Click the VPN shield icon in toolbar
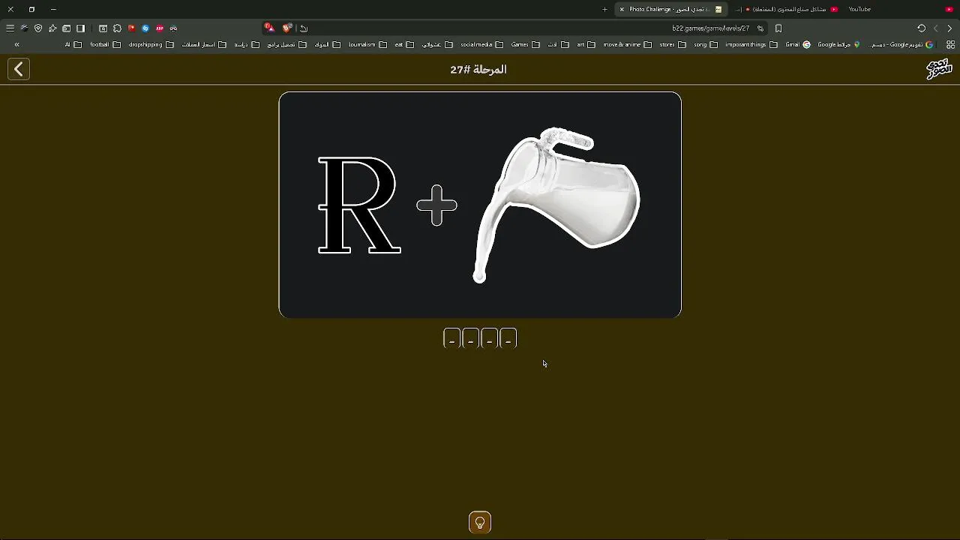The height and width of the screenshot is (540, 960). pyautogui.click(x=38, y=28)
